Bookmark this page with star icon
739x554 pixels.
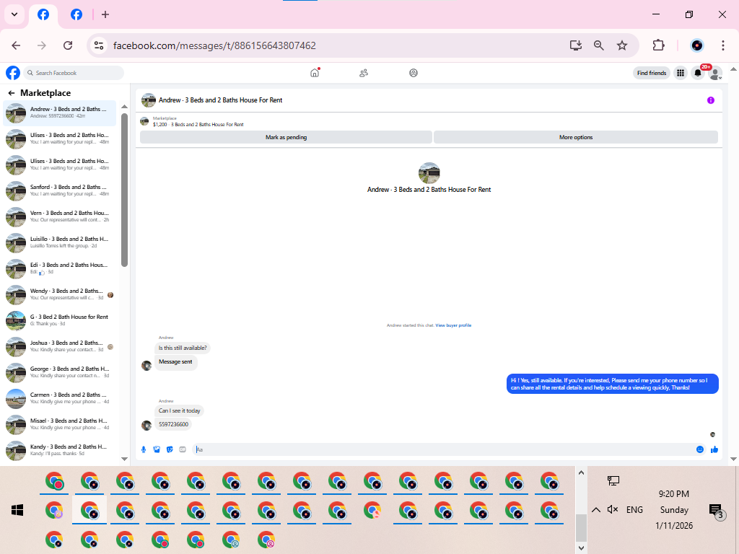coord(622,45)
